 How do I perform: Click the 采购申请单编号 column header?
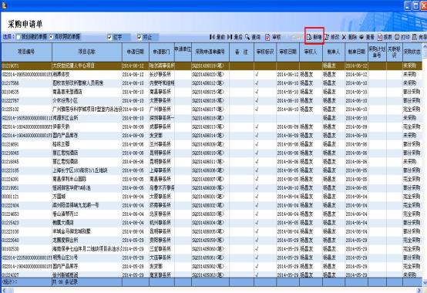(210, 52)
